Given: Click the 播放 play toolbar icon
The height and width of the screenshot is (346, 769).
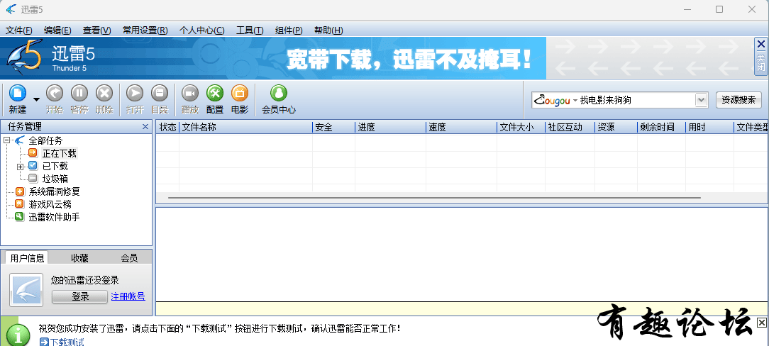Looking at the screenshot, I should (190, 93).
